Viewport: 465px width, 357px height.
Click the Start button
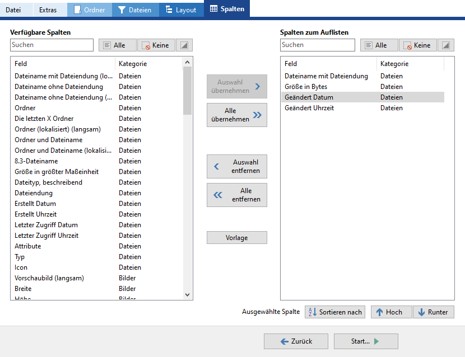pos(366,341)
